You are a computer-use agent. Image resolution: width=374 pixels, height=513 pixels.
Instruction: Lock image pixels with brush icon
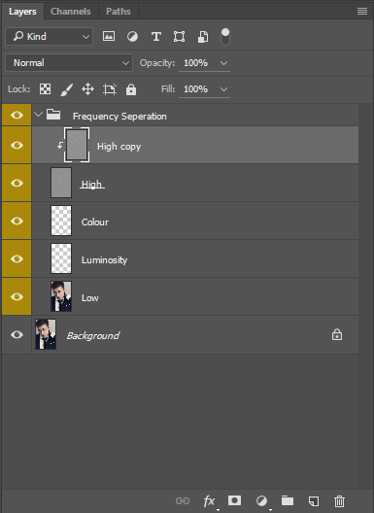point(67,89)
